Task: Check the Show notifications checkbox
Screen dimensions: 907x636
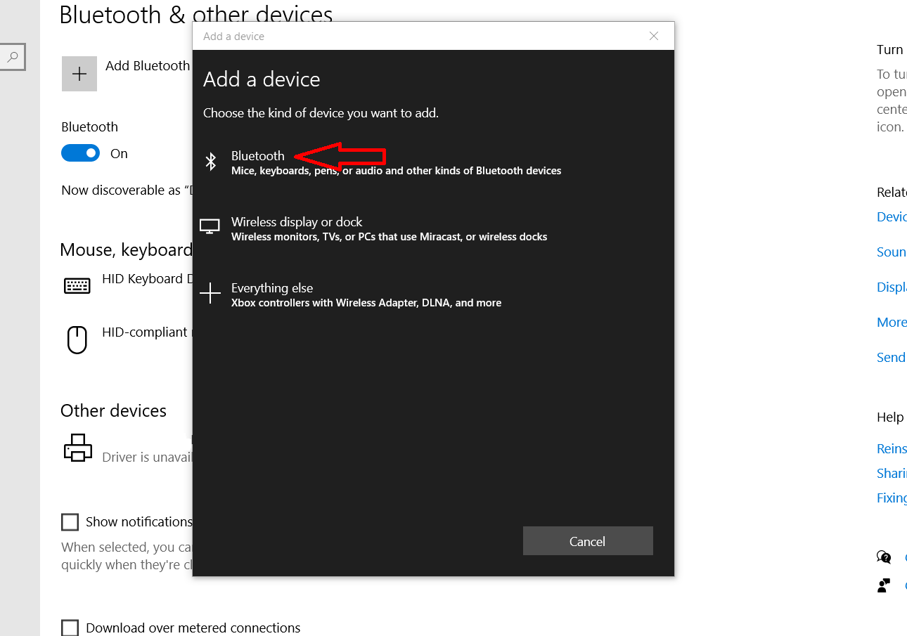Action: [x=70, y=522]
